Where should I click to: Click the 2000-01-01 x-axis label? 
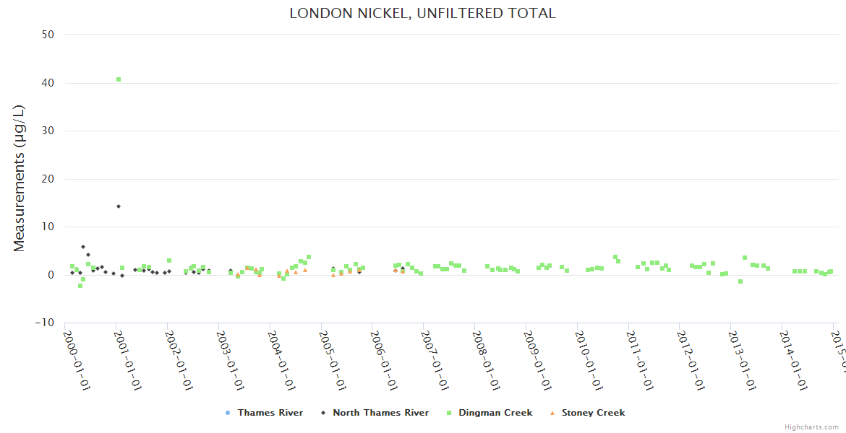click(x=76, y=360)
